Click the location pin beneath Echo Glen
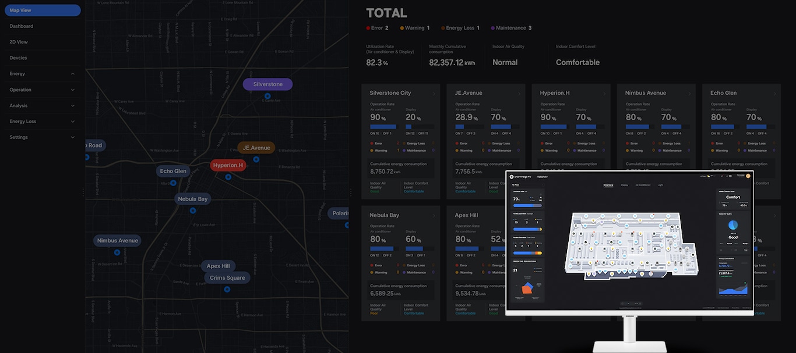 [173, 183]
